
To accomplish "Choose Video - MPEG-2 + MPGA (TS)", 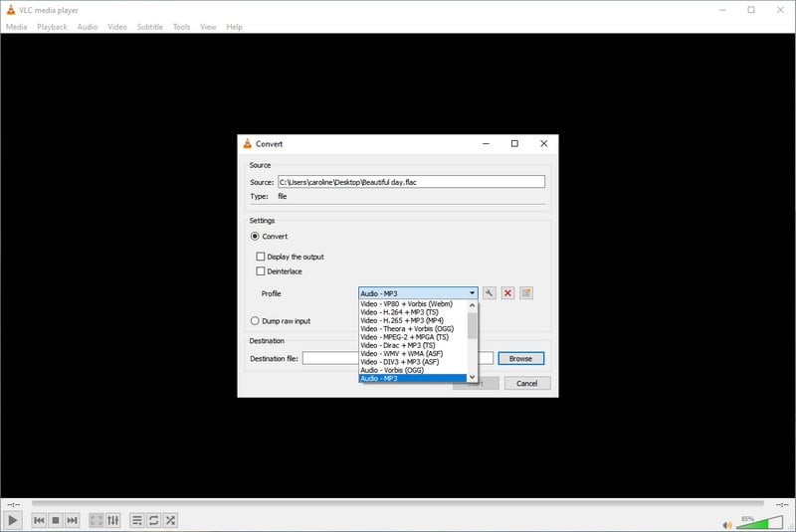I will tap(405, 337).
